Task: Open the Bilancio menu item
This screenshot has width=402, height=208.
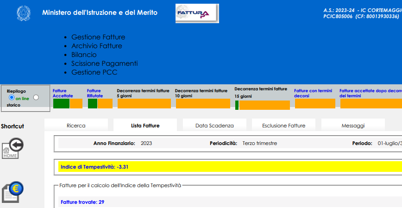Action: tap(84, 55)
